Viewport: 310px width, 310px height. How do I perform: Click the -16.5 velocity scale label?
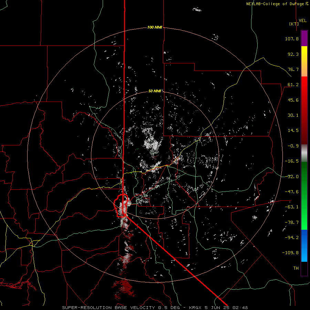292,161
